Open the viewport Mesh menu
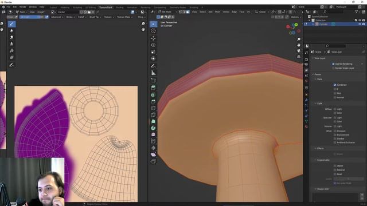The height and width of the screenshot is (206, 367). (217, 12)
